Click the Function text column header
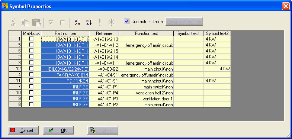 pos(146,33)
